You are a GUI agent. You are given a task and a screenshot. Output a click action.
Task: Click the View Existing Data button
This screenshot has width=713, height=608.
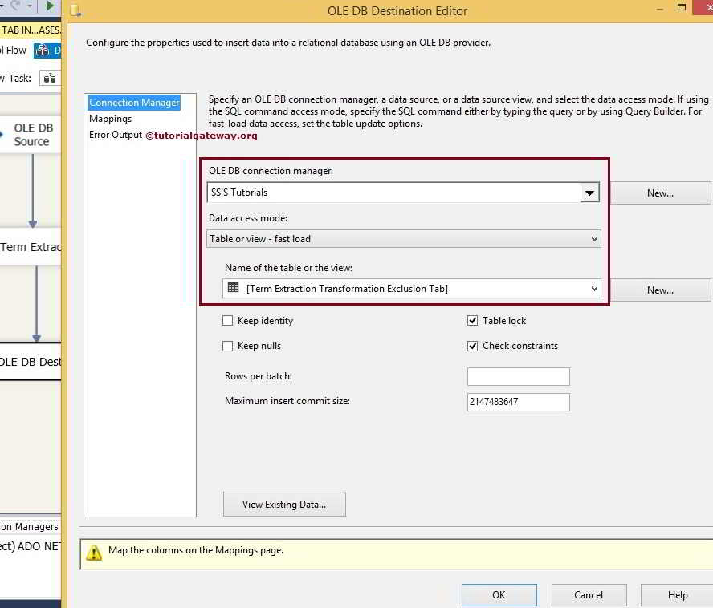pyautogui.click(x=284, y=504)
